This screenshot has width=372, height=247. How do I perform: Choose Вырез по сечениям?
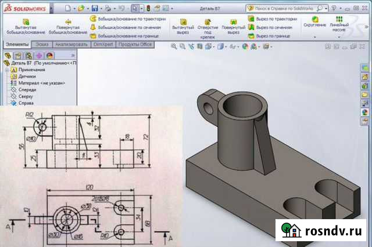click(270, 27)
